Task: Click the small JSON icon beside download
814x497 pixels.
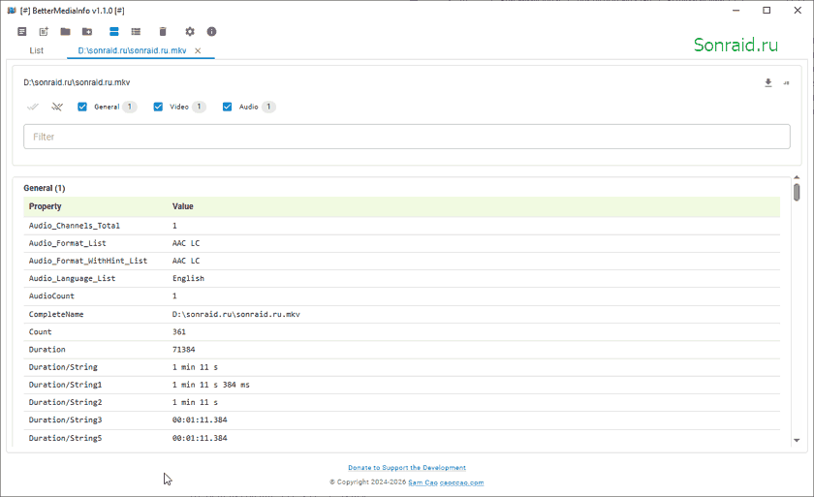Action: click(787, 83)
